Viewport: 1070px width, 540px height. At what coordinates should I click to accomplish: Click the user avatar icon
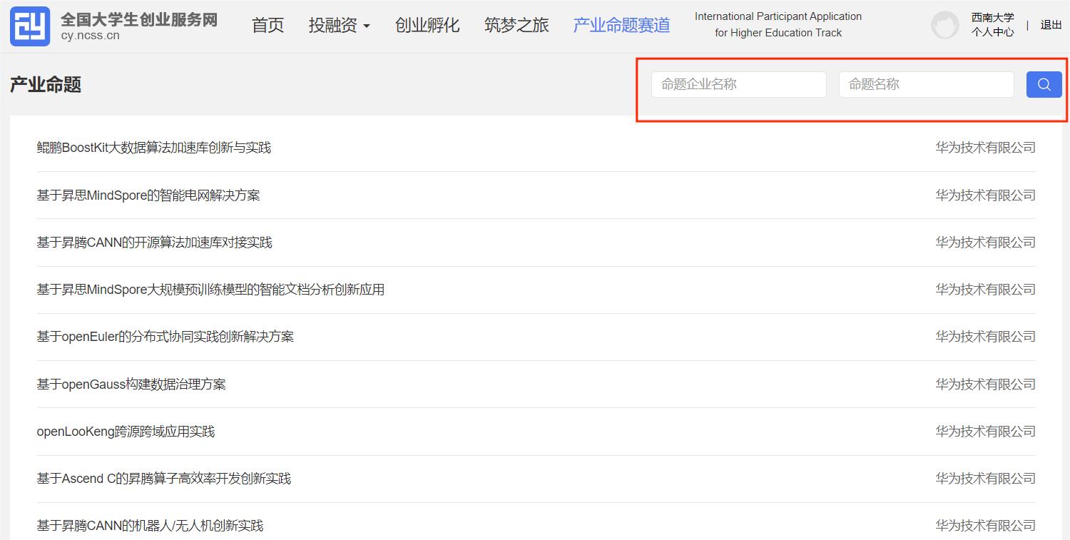click(944, 26)
